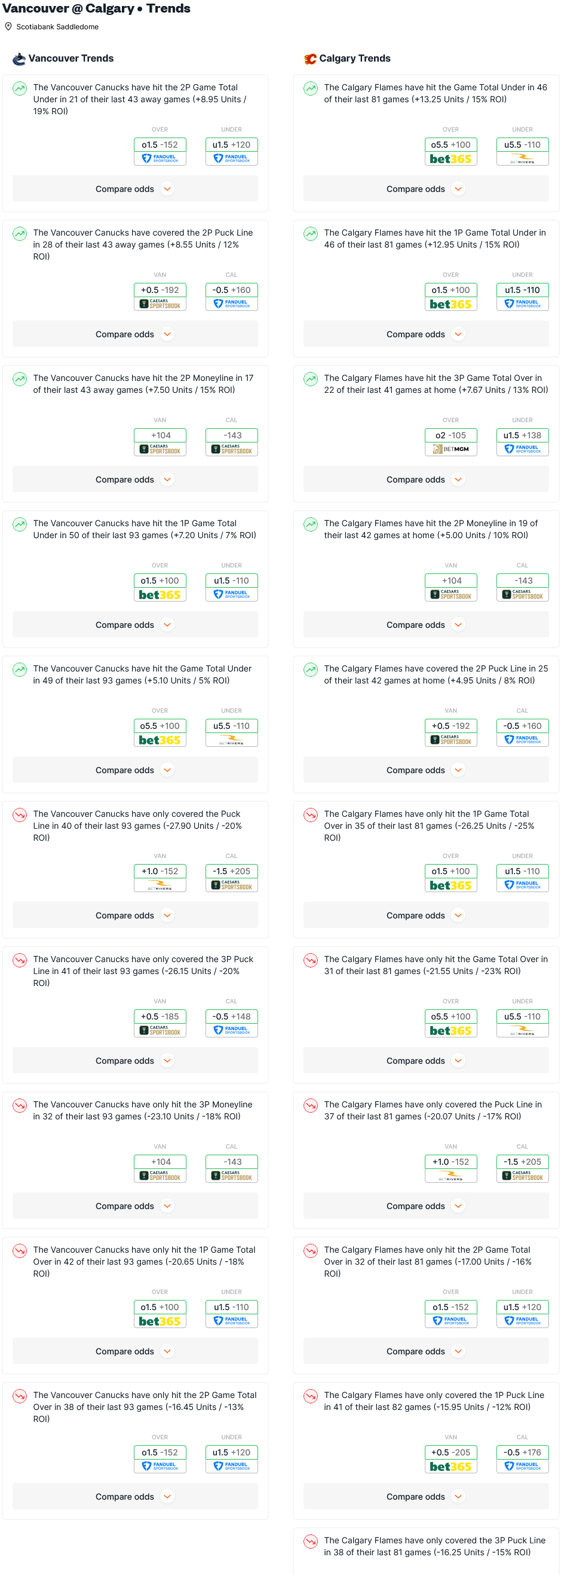Viewport: 561px width, 1575px height.
Task: Click the Flames 3P Puck Line trend text
Action: click(x=434, y=1546)
